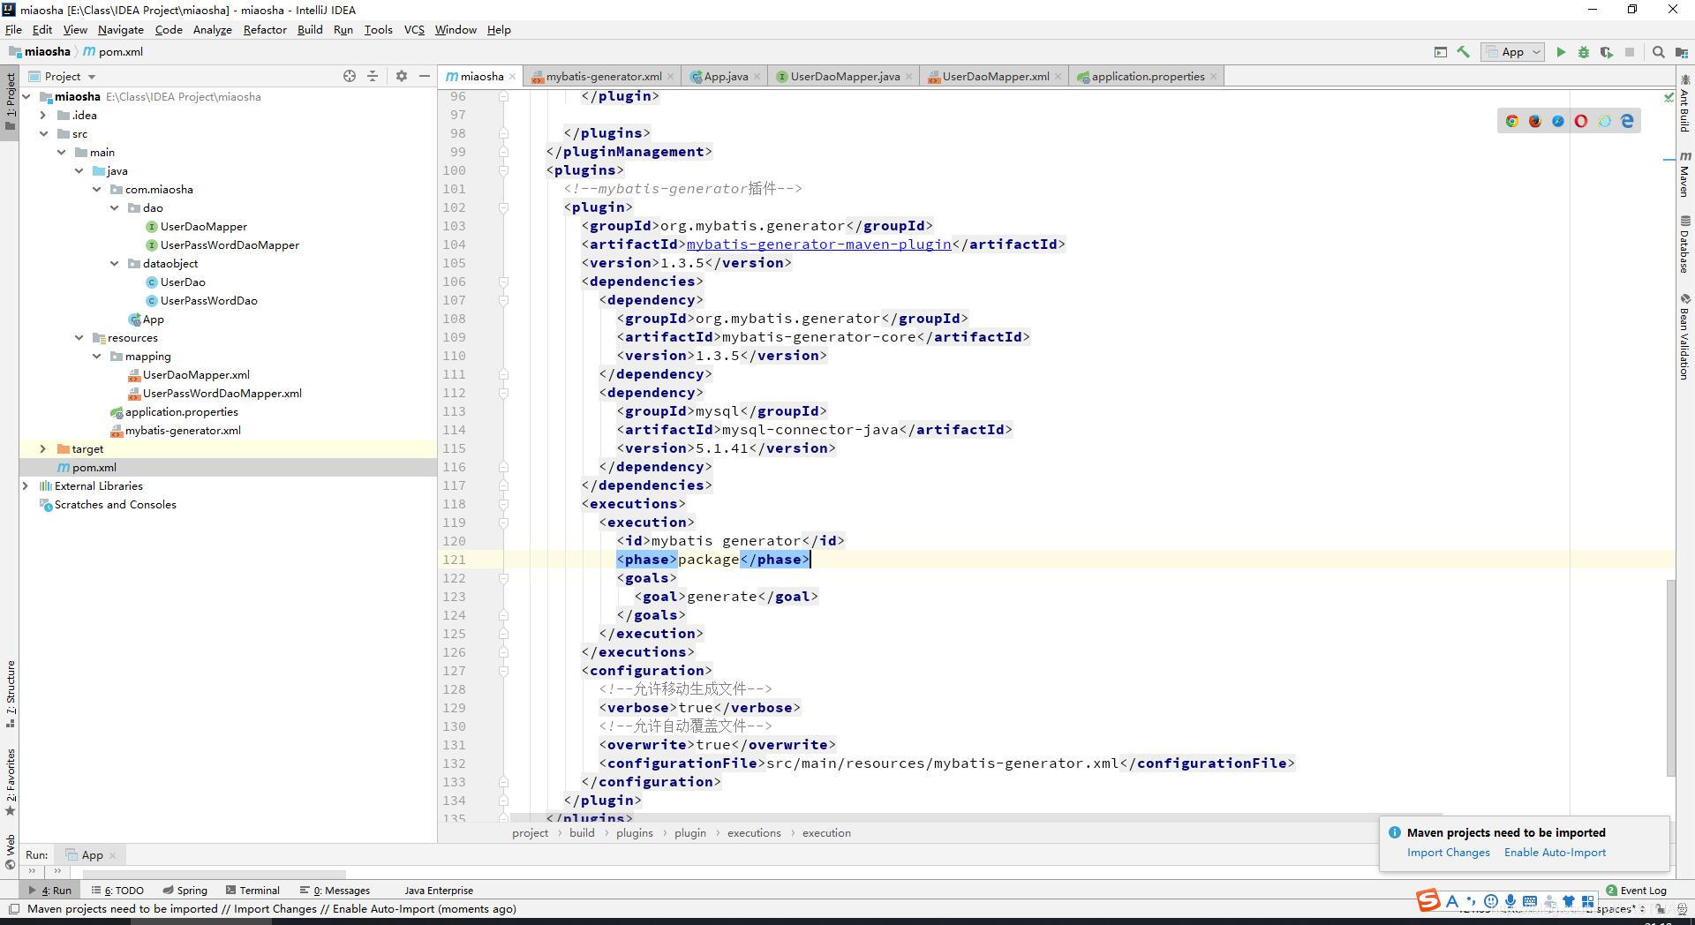
Task: Expand the target folder
Action: [43, 449]
